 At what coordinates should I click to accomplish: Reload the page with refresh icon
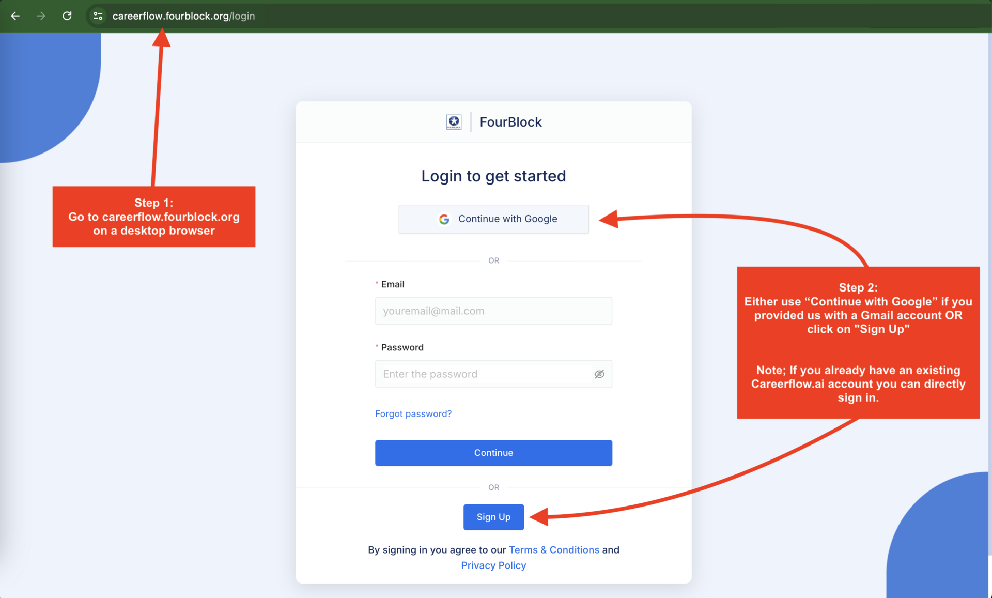click(67, 16)
